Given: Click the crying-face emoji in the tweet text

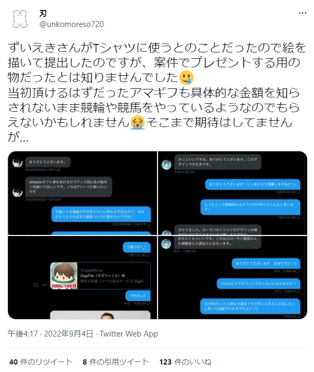Looking at the screenshot, I should pos(187,78).
